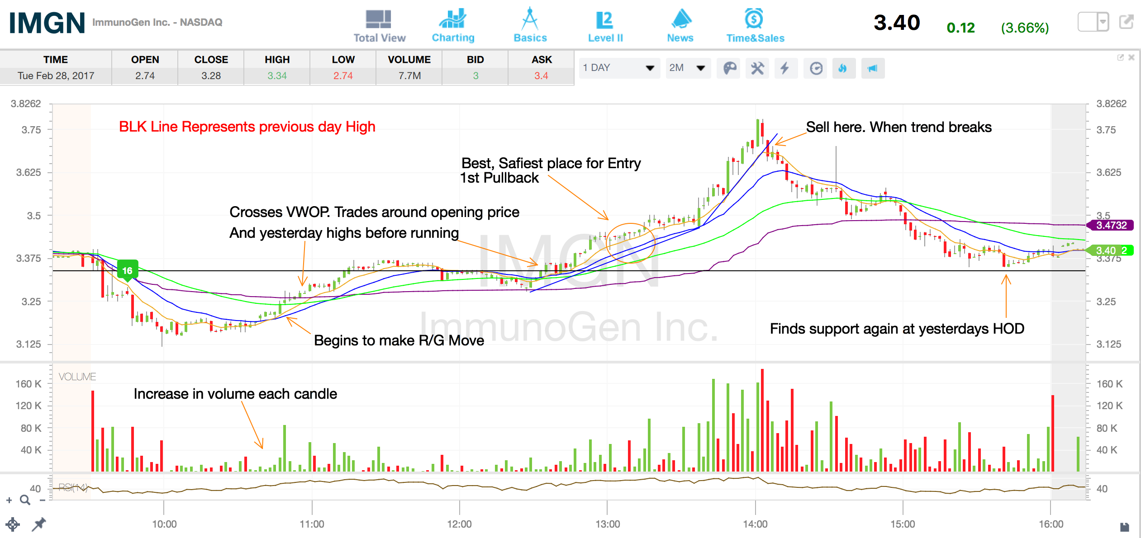1141x538 pixels.
Task: Toggle the blue megaphone alerts icon
Action: (873, 68)
